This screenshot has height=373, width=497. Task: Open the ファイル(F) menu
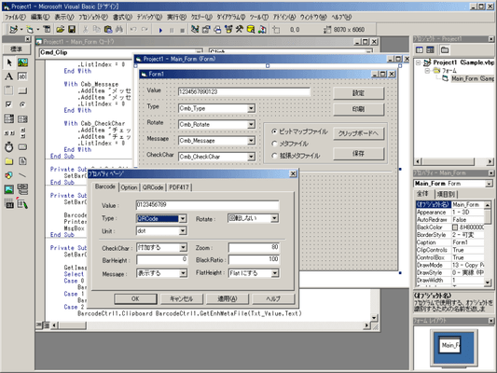coord(15,17)
